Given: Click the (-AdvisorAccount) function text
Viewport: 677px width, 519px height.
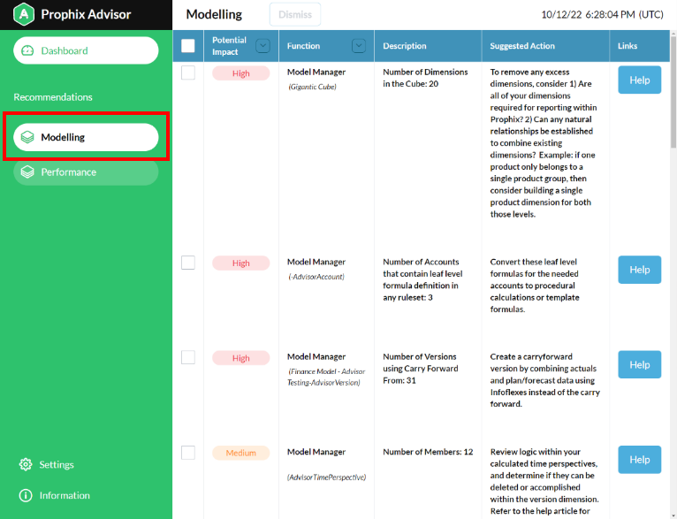Looking at the screenshot, I should coord(316,277).
